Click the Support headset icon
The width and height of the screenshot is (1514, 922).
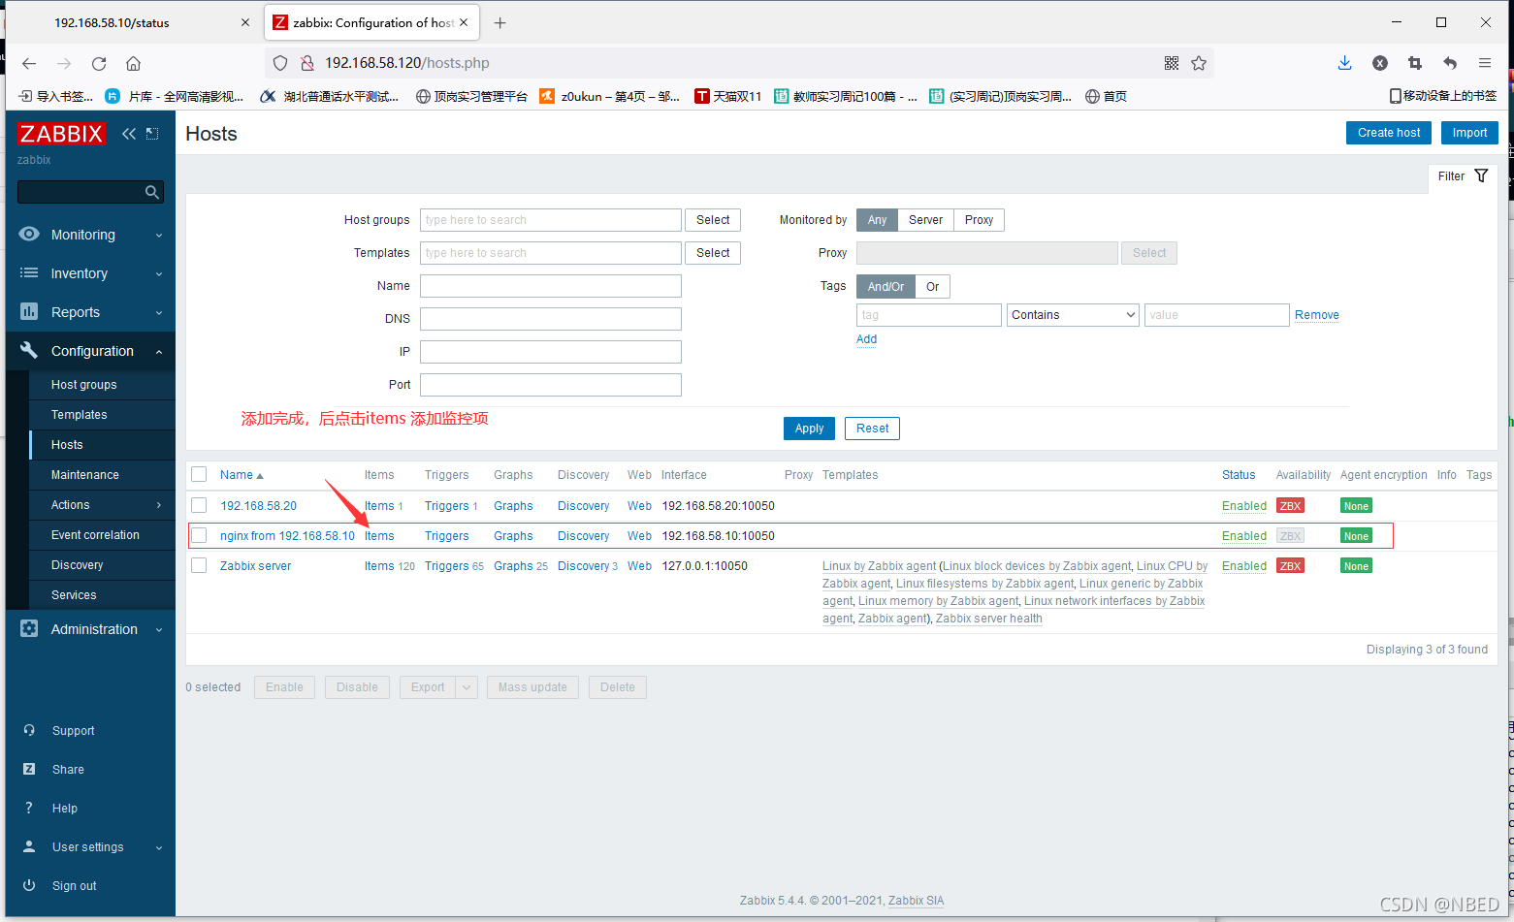pyautogui.click(x=29, y=730)
